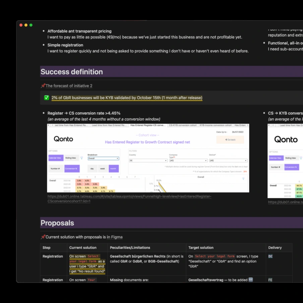Click 'soon' emoji after 'to be added'
This screenshot has width=303, height=303.
pyautogui.click(x=250, y=280)
